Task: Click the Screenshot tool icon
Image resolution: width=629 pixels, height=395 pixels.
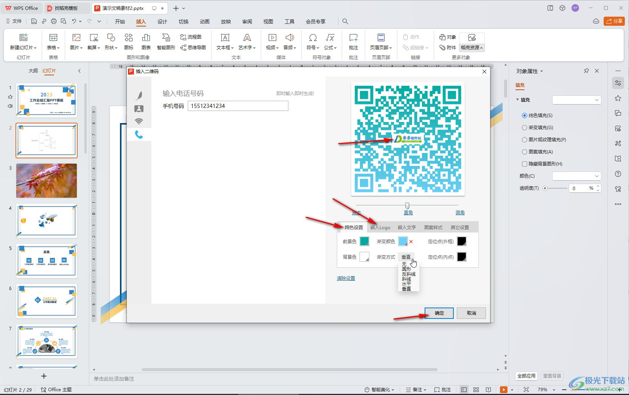Action: point(93,37)
